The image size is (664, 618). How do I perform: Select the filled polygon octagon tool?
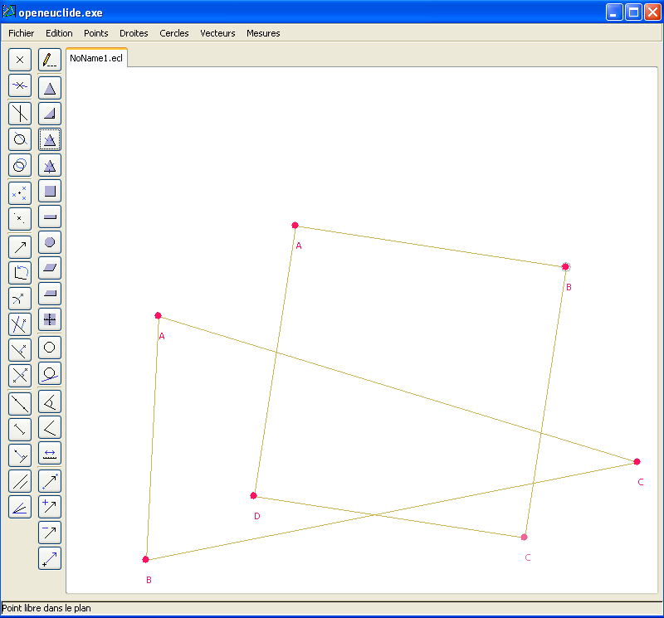click(50, 242)
